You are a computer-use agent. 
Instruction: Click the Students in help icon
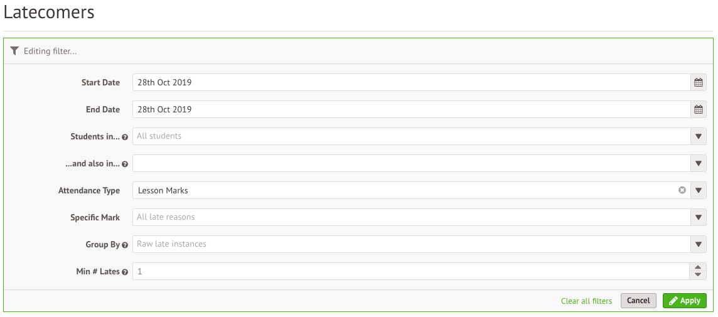125,137
